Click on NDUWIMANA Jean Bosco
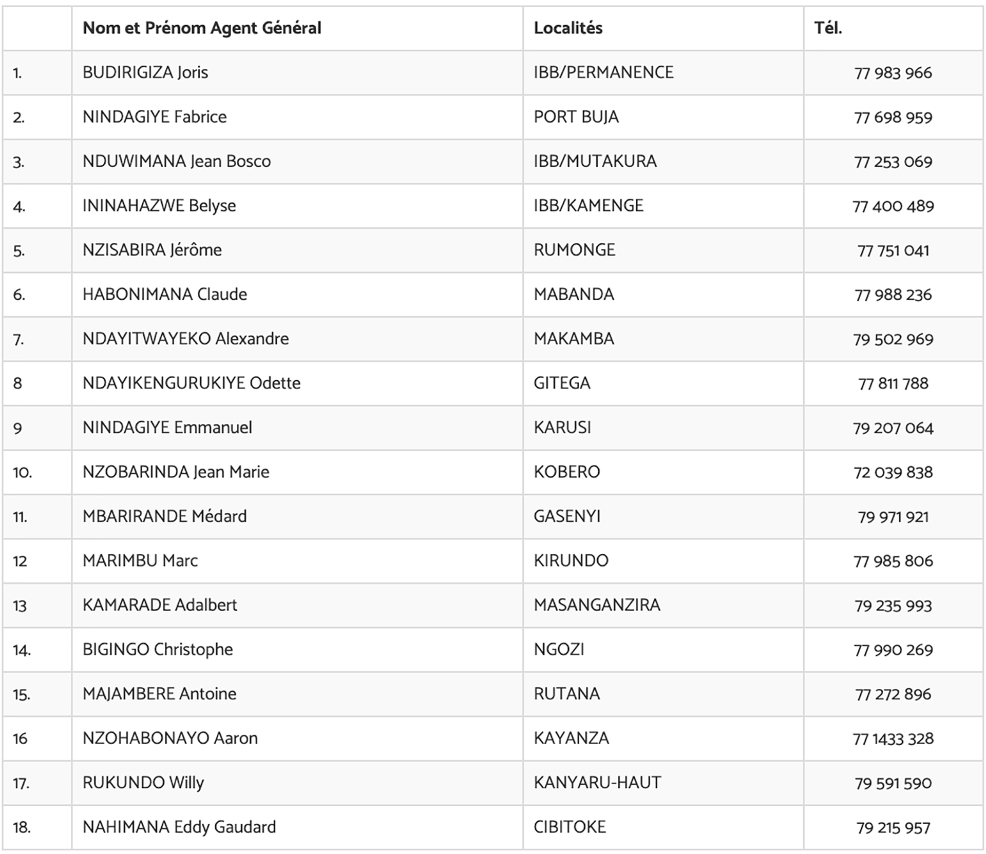 [177, 161]
